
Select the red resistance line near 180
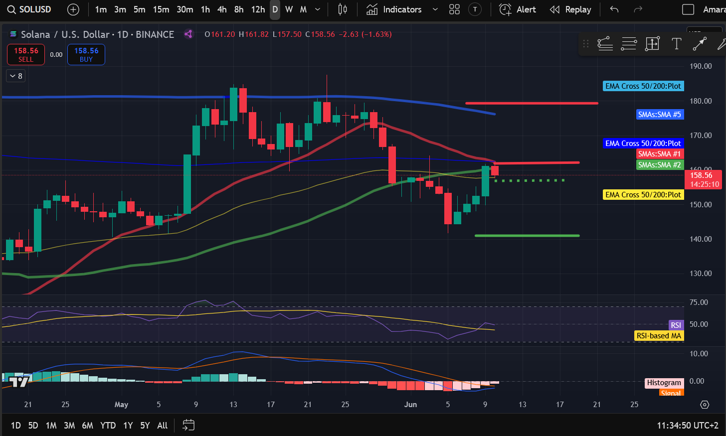coord(532,103)
